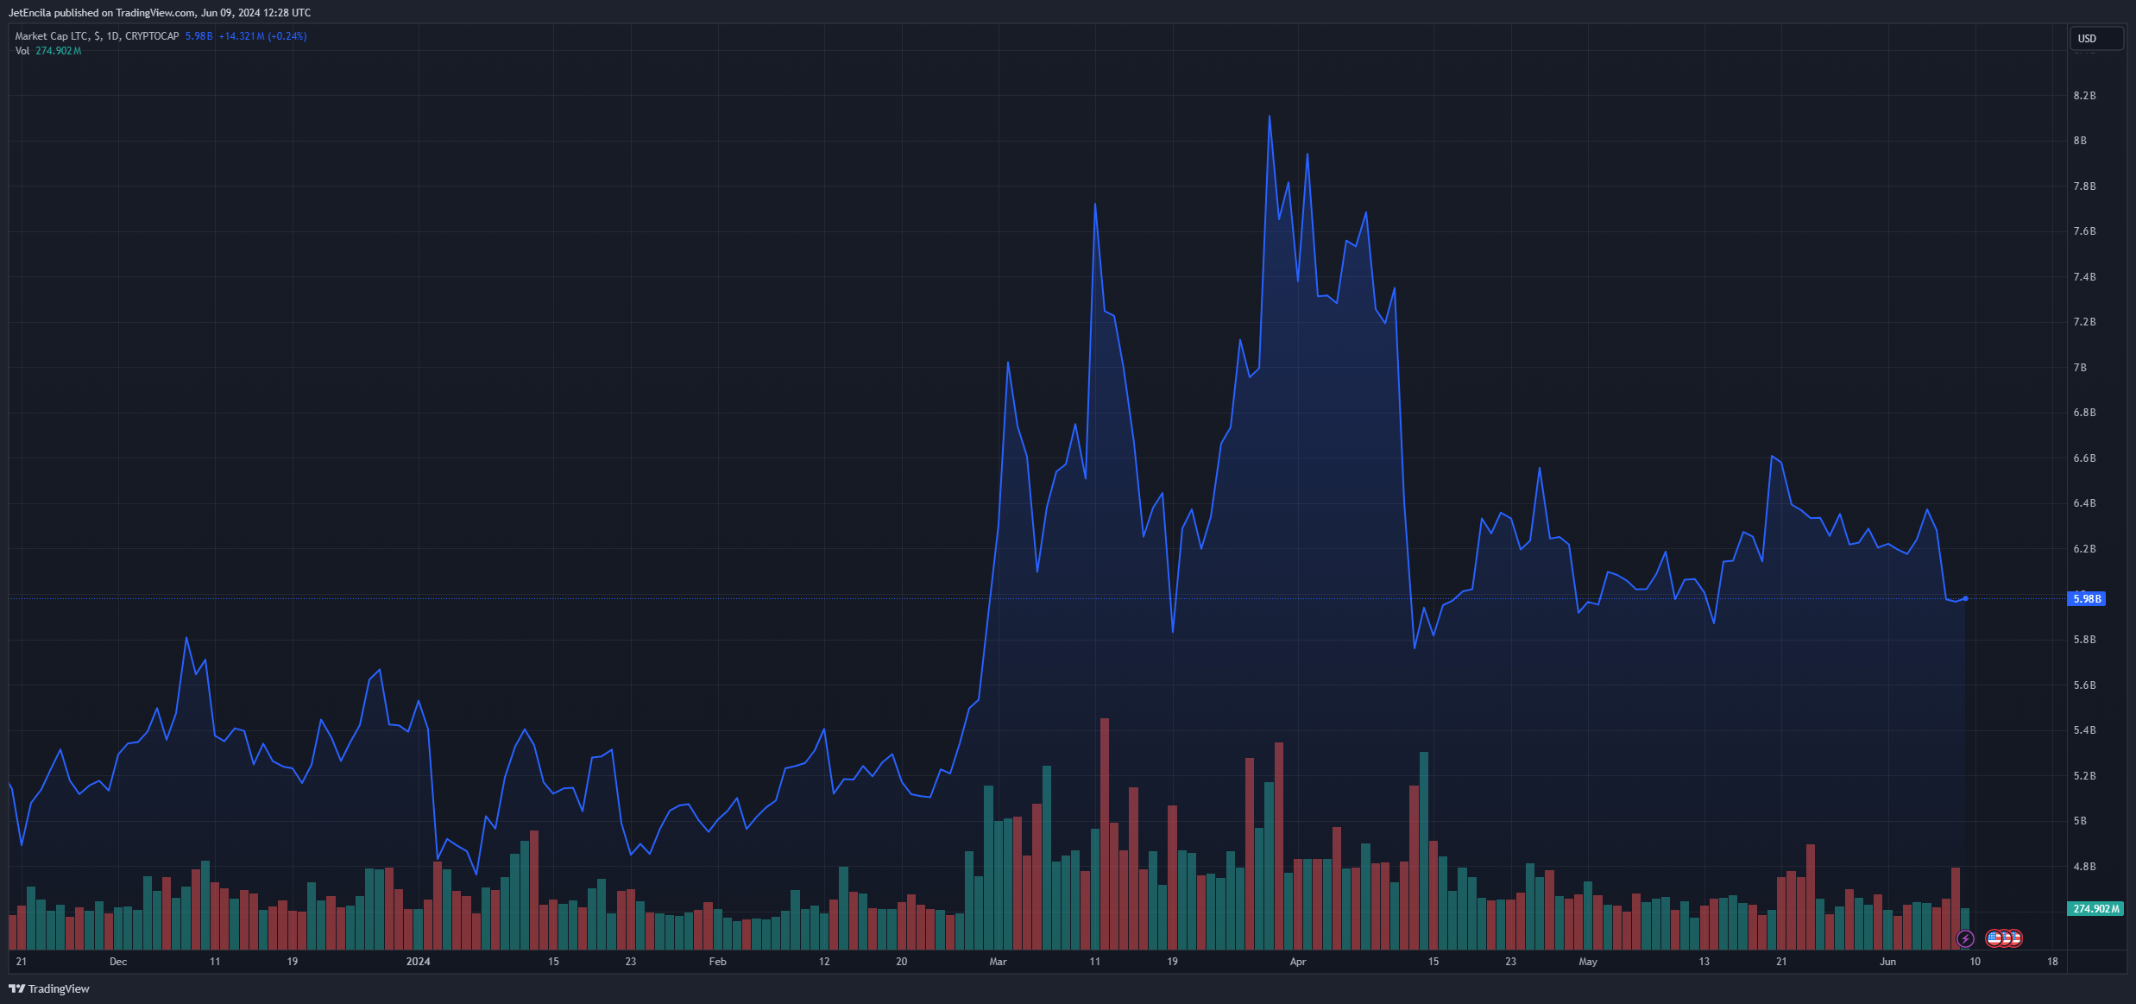Click the 5.6B price axis label

(2084, 685)
